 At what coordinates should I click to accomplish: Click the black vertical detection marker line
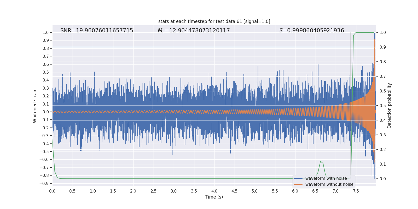point(351,65)
